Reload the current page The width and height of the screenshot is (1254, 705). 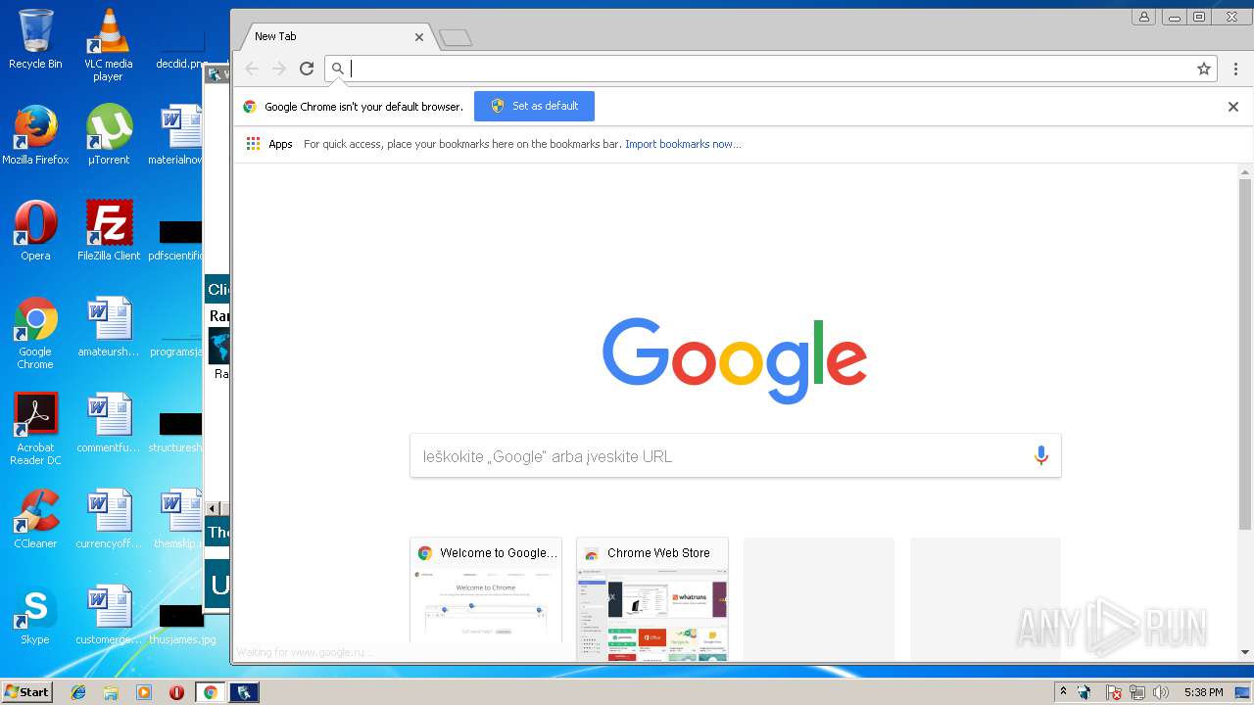coord(307,69)
